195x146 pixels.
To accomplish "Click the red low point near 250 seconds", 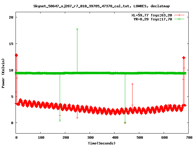I will 77,118.
